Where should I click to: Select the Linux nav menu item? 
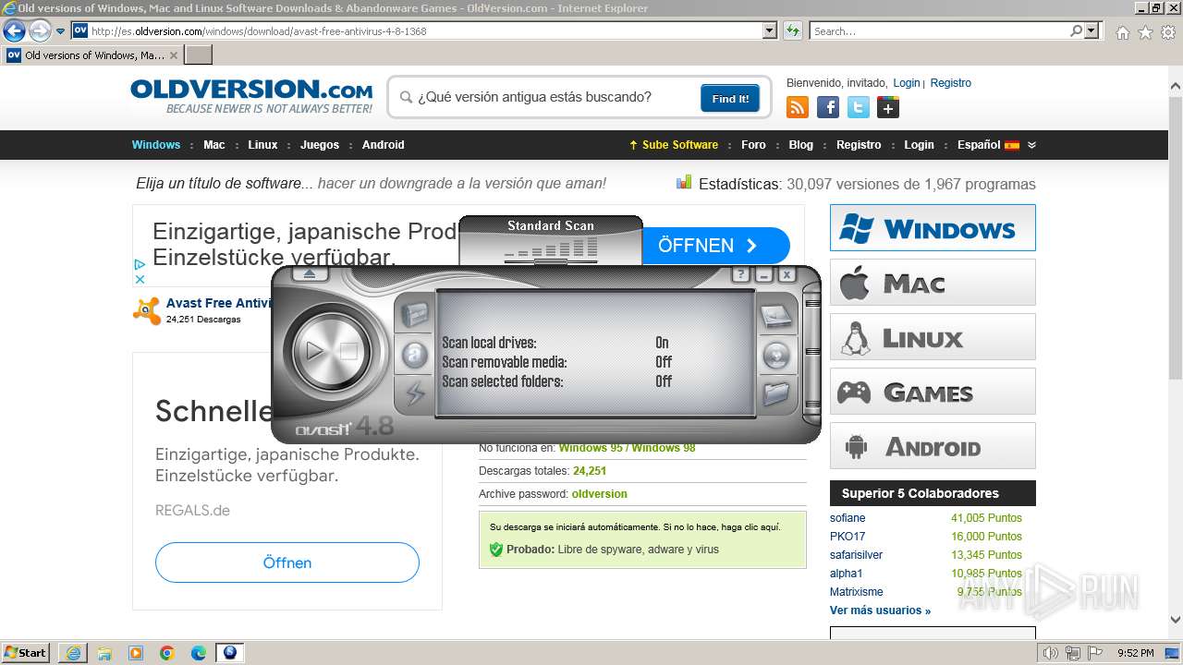pos(263,145)
